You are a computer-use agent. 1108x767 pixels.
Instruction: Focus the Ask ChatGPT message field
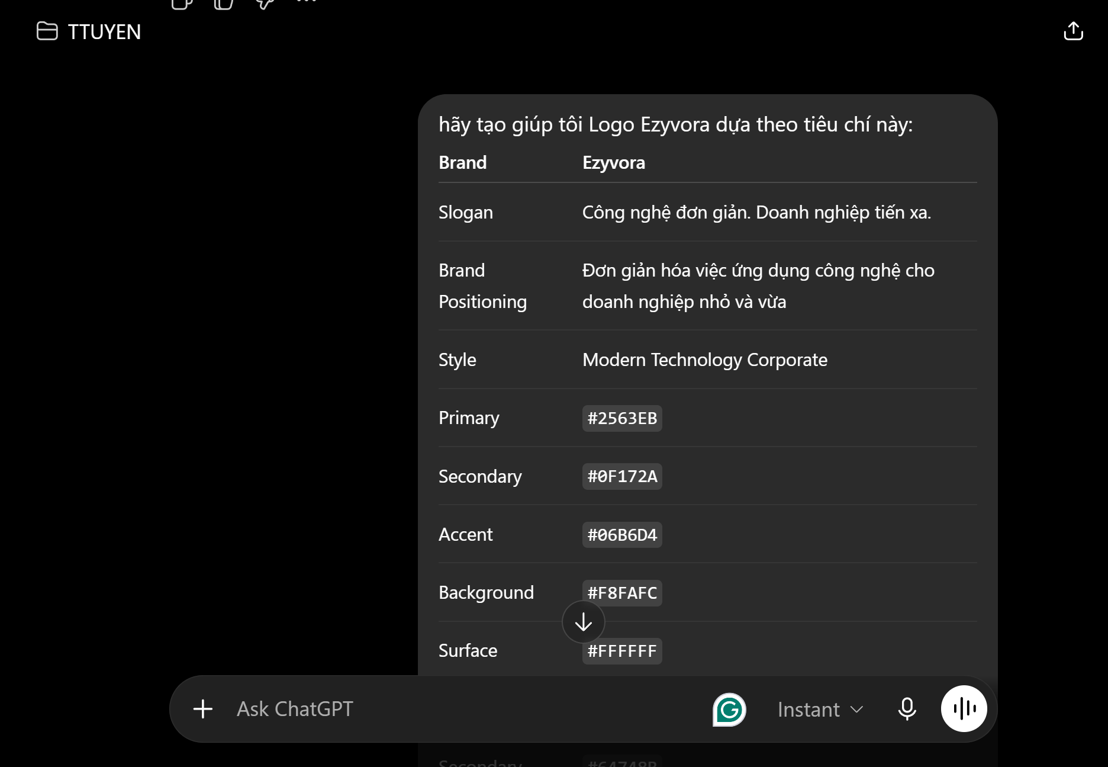tap(462, 709)
